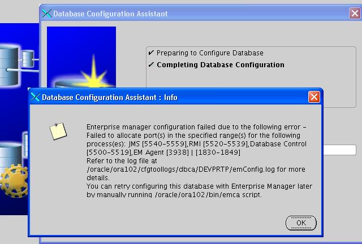Click the main window title bar icon

pyautogui.click(x=46, y=14)
